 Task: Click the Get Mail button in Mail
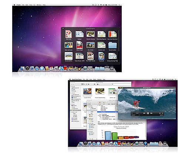point(89,103)
